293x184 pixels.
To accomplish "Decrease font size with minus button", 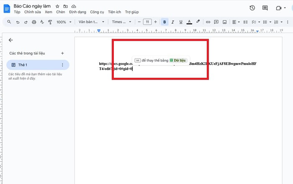I will (x=139, y=22).
